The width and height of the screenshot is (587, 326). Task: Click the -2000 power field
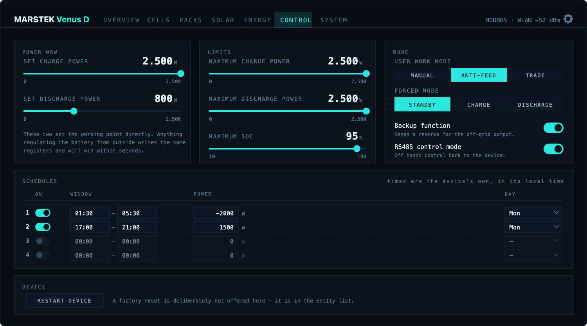click(x=216, y=213)
